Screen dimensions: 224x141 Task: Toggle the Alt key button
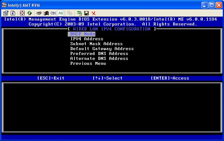pos(60,13)
